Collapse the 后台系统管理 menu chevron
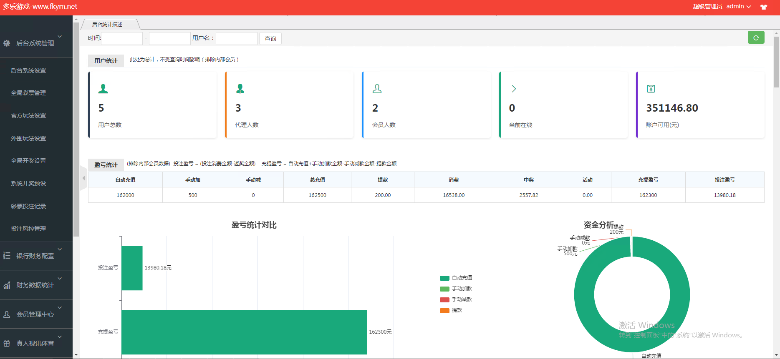 click(60, 37)
